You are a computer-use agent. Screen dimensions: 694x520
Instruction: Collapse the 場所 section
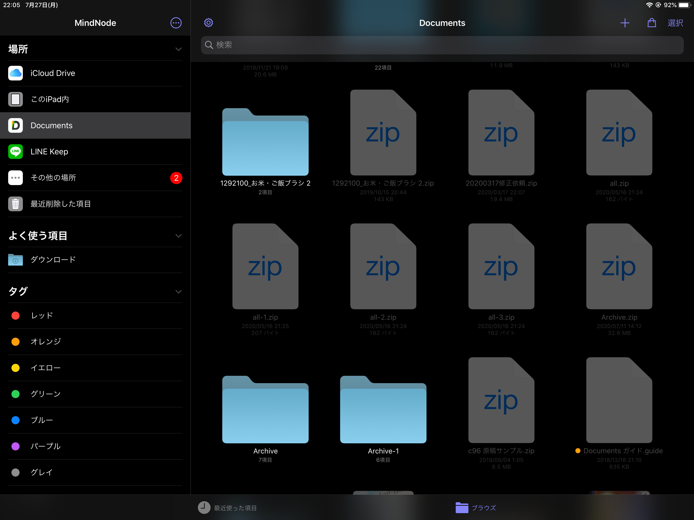tap(179, 49)
